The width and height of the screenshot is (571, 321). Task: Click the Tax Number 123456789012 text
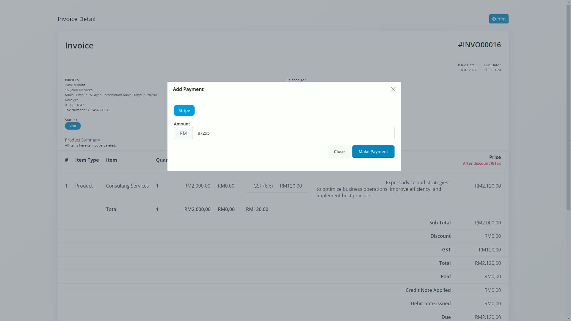coord(99,110)
